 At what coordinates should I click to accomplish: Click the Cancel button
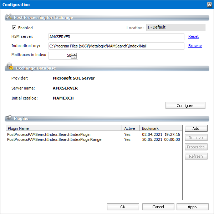(158, 207)
